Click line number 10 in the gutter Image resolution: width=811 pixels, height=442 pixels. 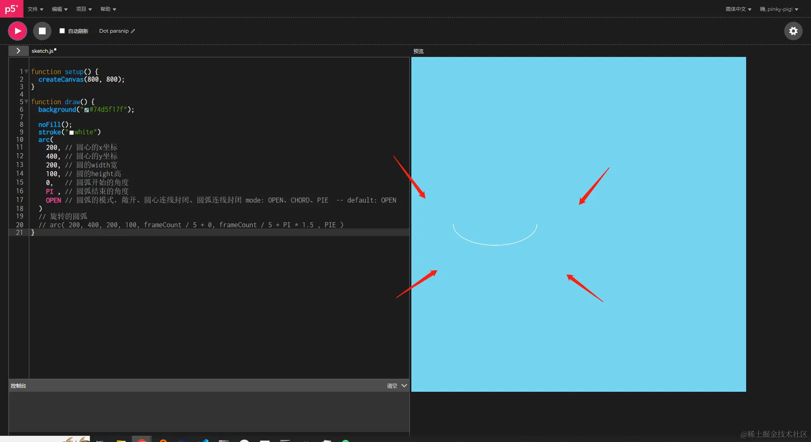(20, 139)
